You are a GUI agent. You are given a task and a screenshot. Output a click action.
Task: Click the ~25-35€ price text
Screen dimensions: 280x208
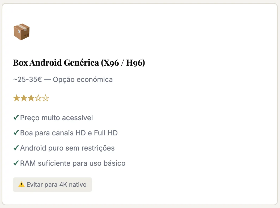(x=27, y=80)
